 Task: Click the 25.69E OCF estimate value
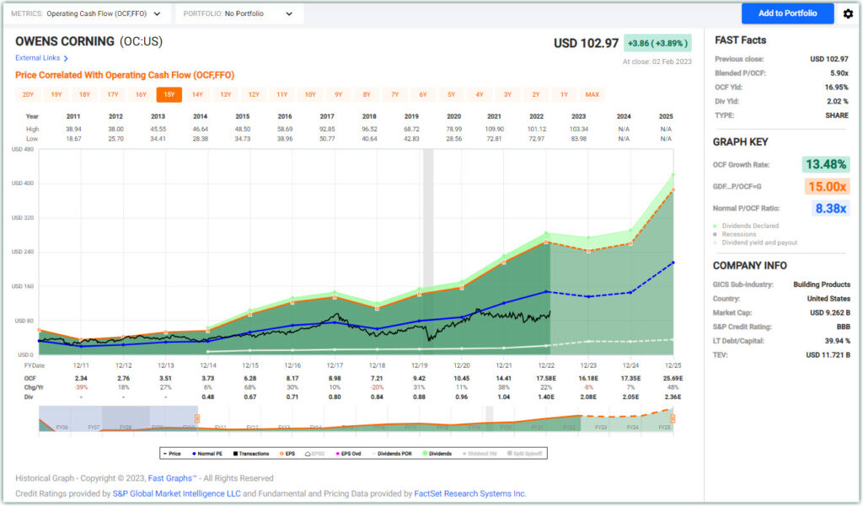point(673,378)
